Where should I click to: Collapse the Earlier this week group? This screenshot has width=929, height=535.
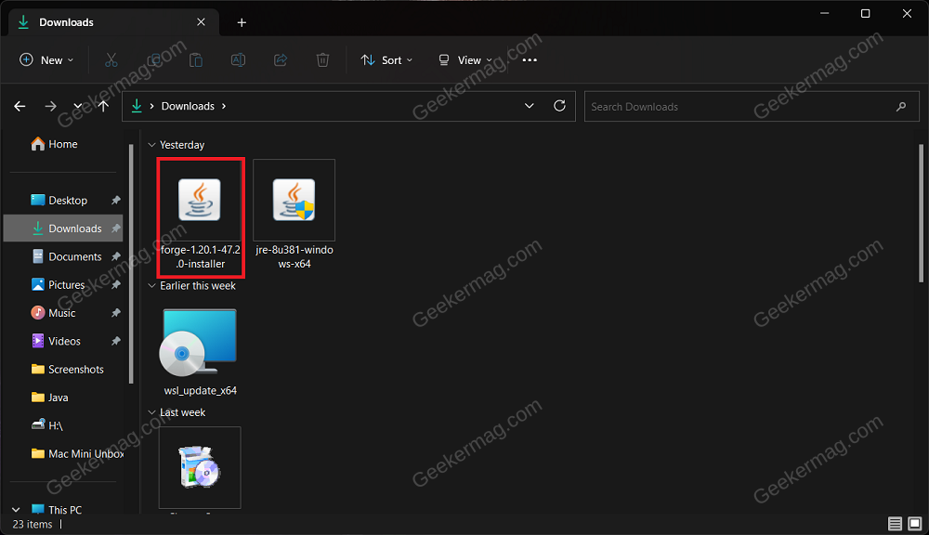151,285
